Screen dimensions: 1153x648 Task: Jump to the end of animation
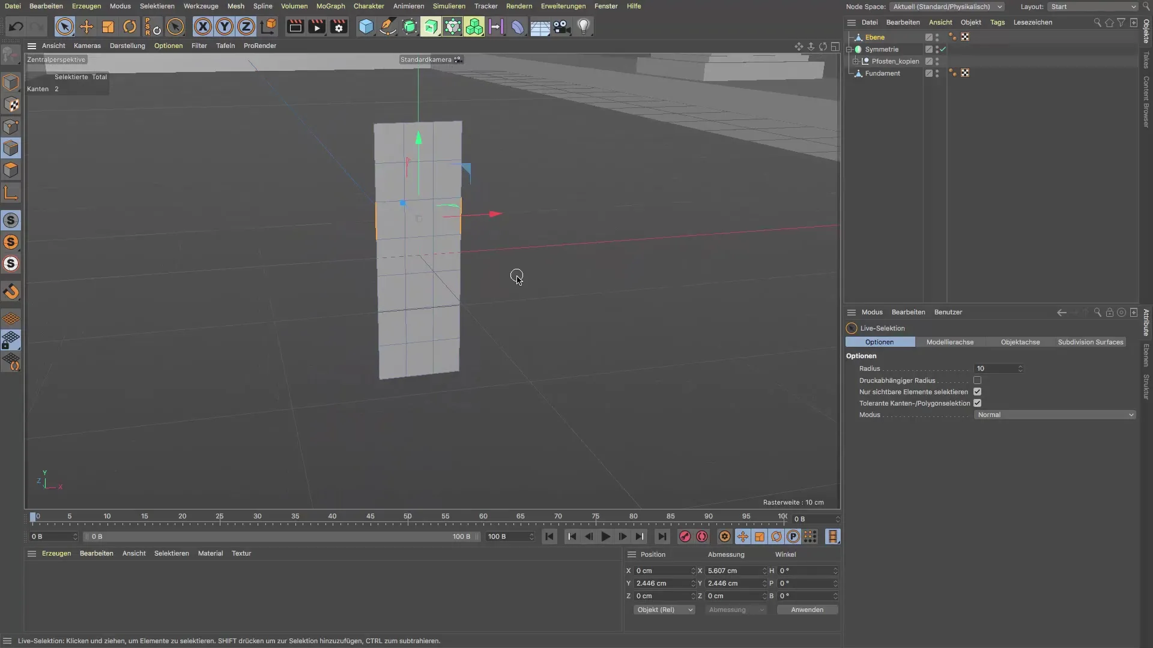[x=662, y=536]
